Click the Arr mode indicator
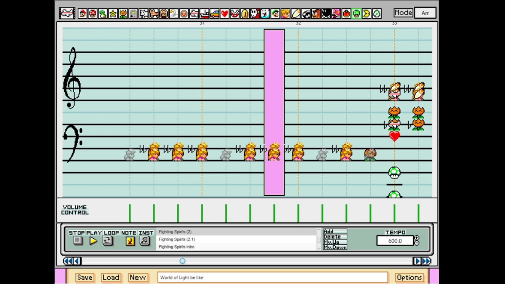Viewport: 505px width, 284px height. (425, 13)
